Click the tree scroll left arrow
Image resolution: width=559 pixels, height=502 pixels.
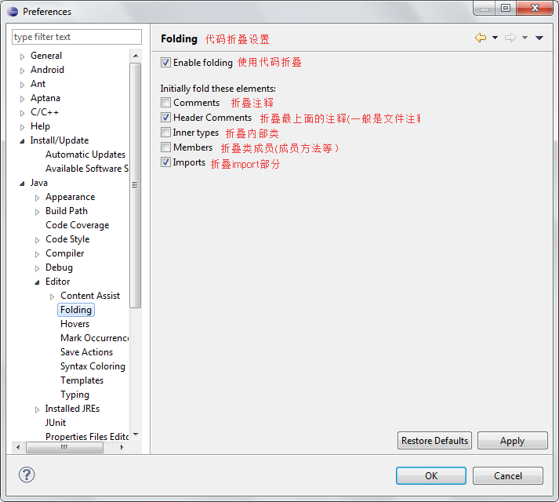18,447
